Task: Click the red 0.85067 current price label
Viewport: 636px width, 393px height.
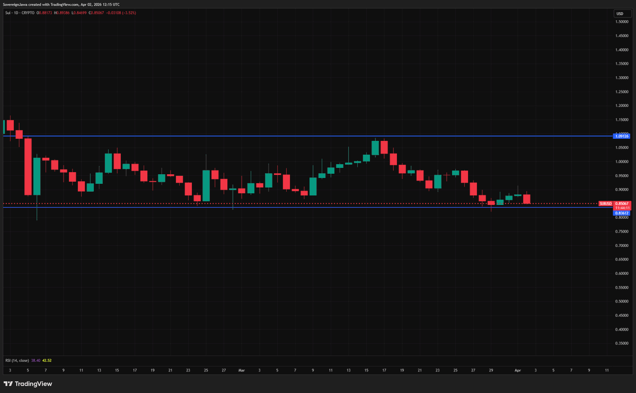Action: click(x=622, y=203)
